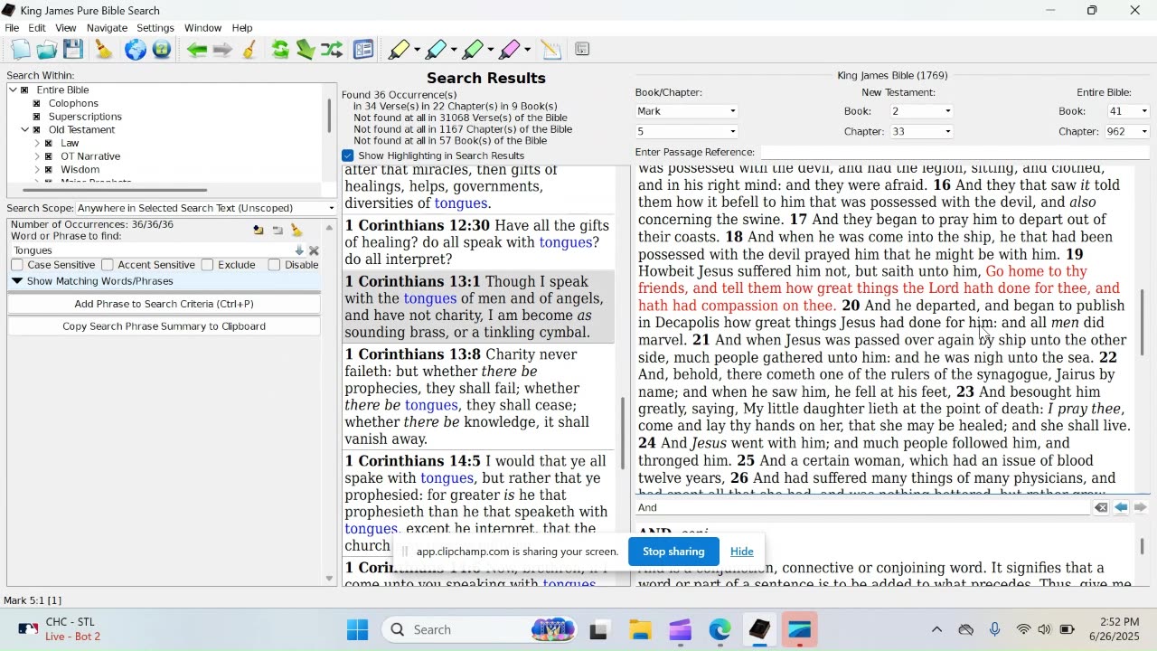Collapse Show Matching Words/Phrases section
The image size is (1157, 651).
[x=17, y=281]
